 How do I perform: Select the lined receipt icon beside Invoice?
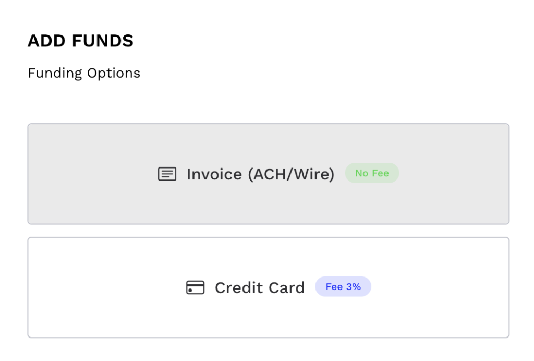click(166, 174)
